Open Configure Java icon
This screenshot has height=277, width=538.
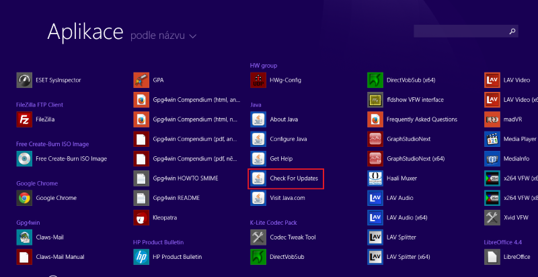tap(258, 139)
